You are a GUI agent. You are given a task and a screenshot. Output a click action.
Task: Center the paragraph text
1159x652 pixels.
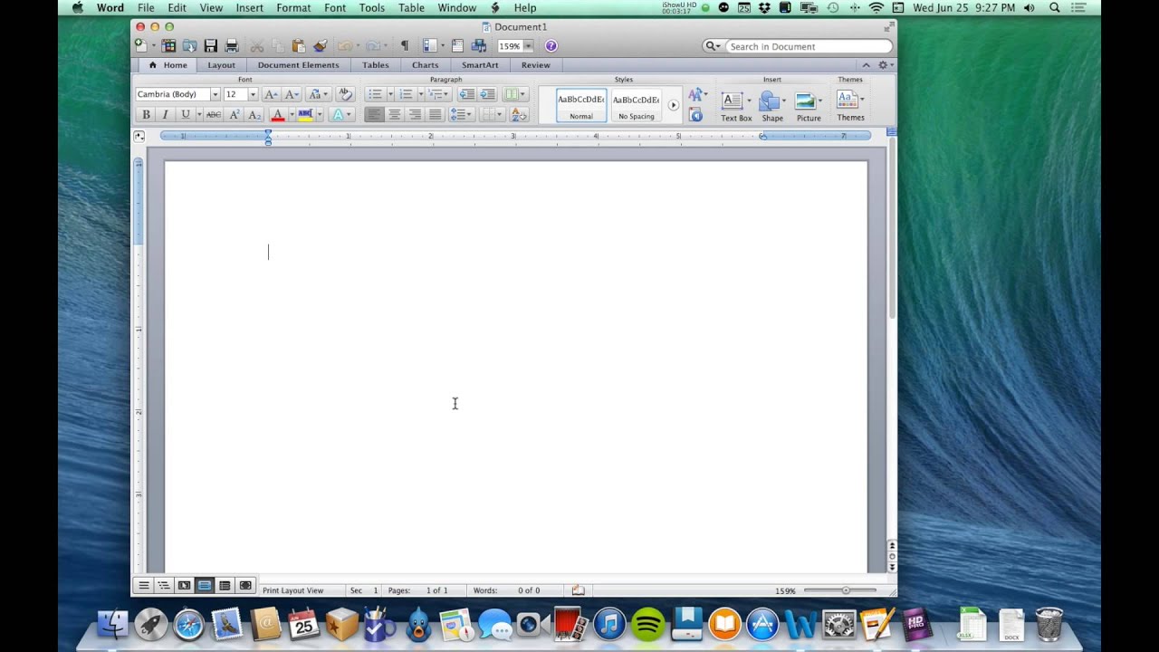point(395,114)
